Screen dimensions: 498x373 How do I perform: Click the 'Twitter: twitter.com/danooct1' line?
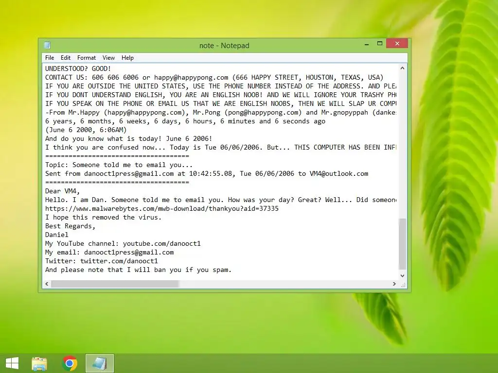coord(101,261)
